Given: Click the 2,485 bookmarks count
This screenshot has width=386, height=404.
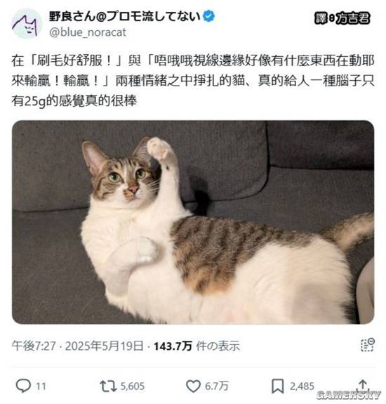Looking at the screenshot, I should pyautogui.click(x=302, y=386).
